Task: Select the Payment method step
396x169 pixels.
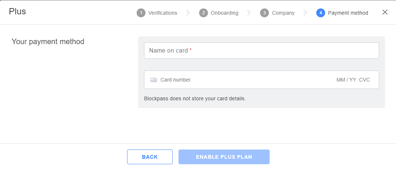Action: tap(348, 13)
